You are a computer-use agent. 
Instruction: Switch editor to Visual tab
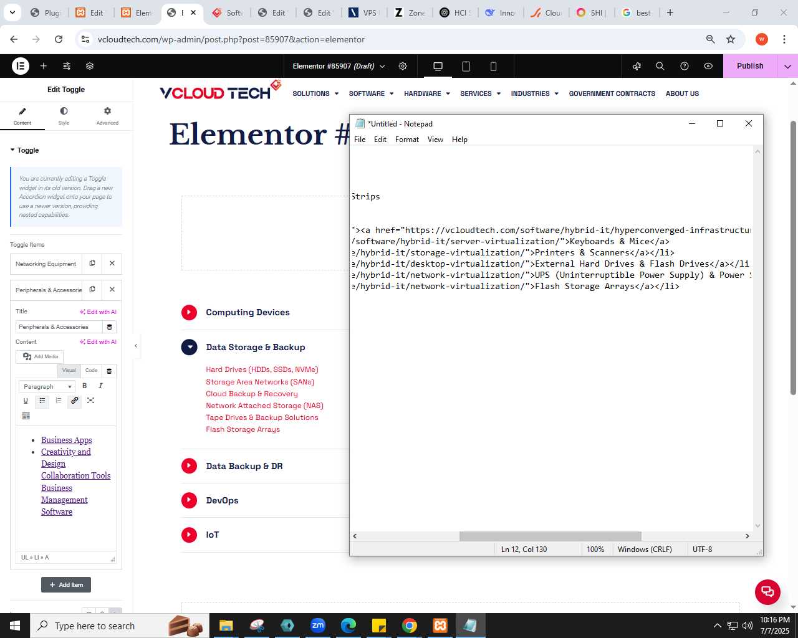pos(69,371)
